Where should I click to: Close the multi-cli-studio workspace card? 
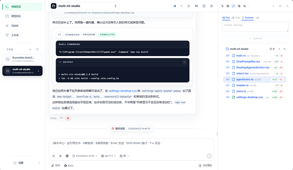click(x=38, y=71)
